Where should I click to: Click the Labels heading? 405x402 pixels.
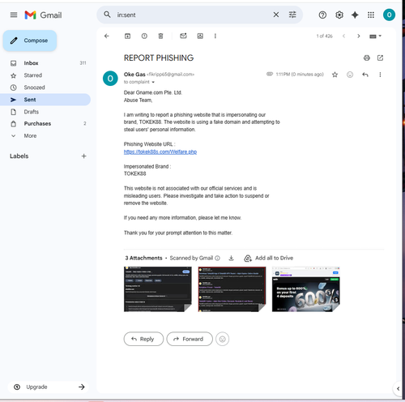(x=19, y=156)
